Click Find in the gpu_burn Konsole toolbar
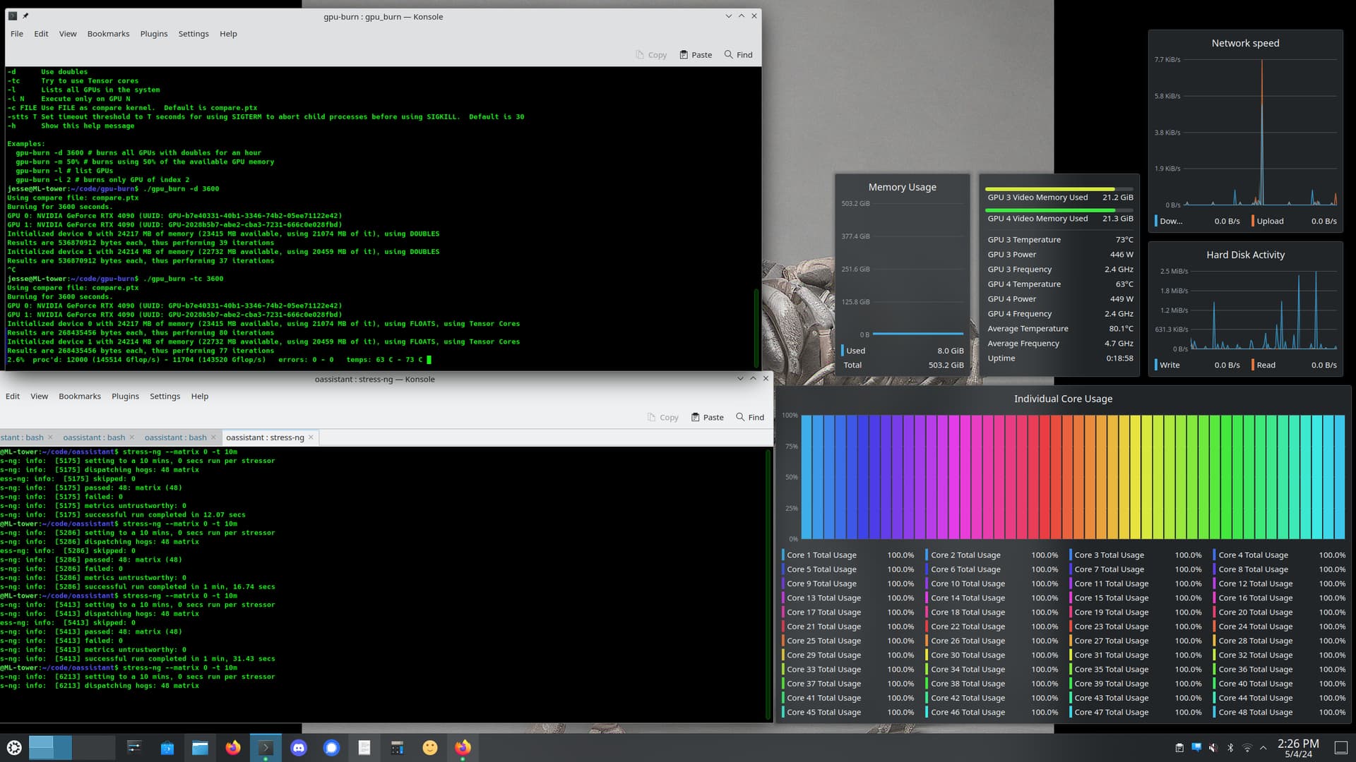 click(x=738, y=55)
